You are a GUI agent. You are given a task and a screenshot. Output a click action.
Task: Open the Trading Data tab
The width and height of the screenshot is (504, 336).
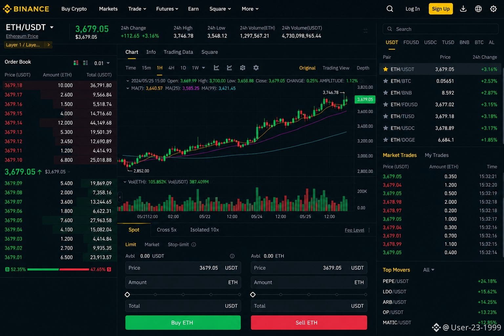pos(178,52)
